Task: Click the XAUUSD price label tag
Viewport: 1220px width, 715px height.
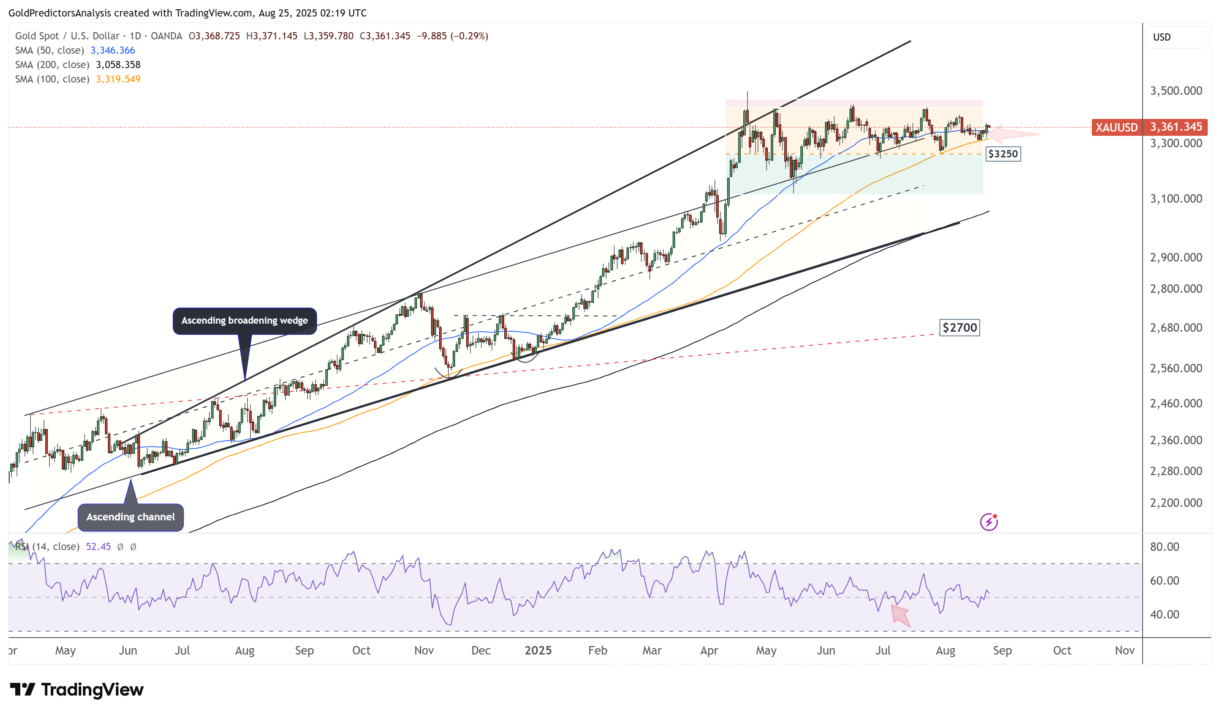Action: coord(1116,127)
